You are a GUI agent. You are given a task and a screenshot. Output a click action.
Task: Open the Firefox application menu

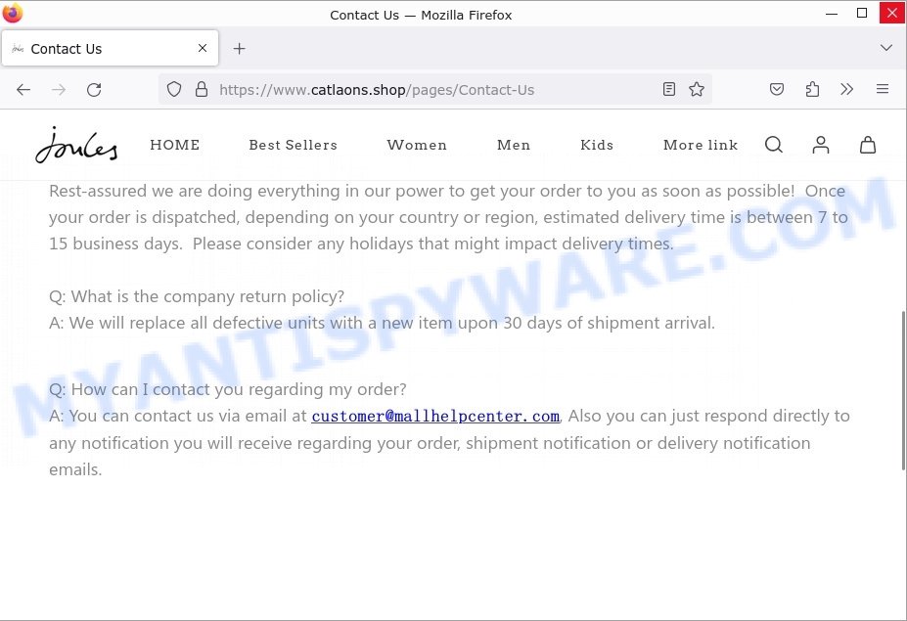click(883, 89)
